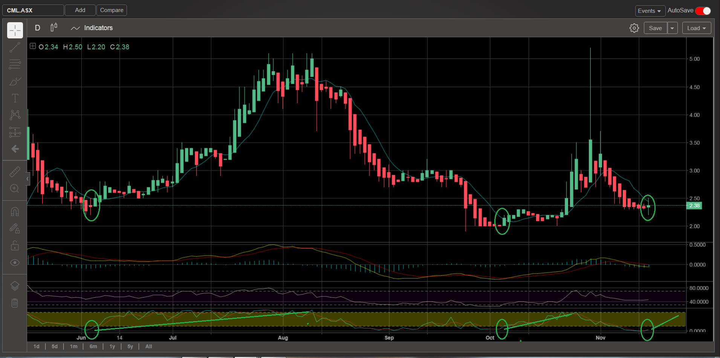Click the Aug label on time axis

tap(283, 338)
